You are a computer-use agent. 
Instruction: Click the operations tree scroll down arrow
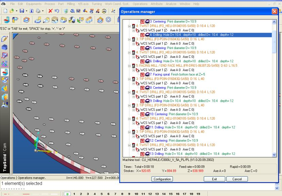tap(274, 154)
